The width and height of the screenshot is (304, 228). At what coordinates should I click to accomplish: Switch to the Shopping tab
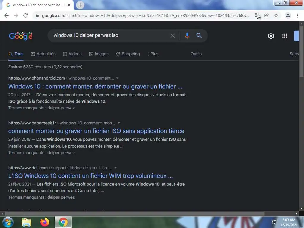128,54
